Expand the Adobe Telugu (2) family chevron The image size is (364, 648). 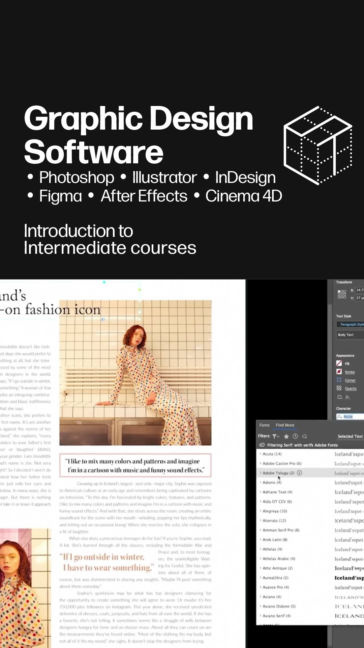pos(261,473)
